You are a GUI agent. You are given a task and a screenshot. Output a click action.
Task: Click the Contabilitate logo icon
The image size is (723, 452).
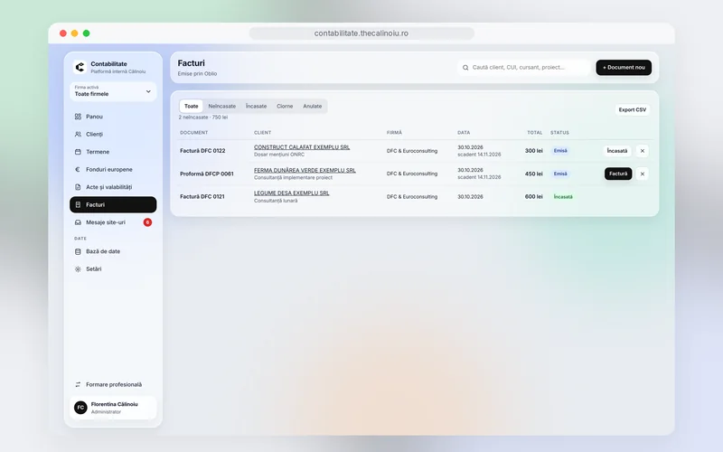[80, 67]
